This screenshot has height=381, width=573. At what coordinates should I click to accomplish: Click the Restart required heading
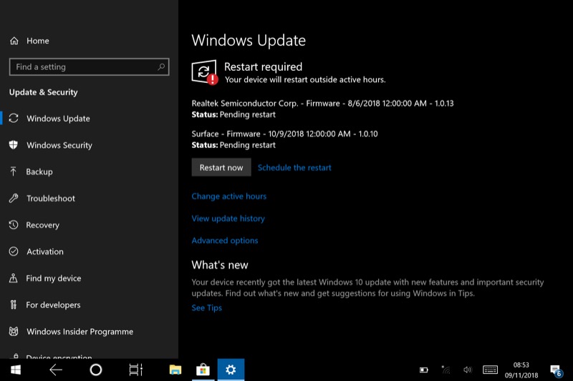[x=263, y=66]
